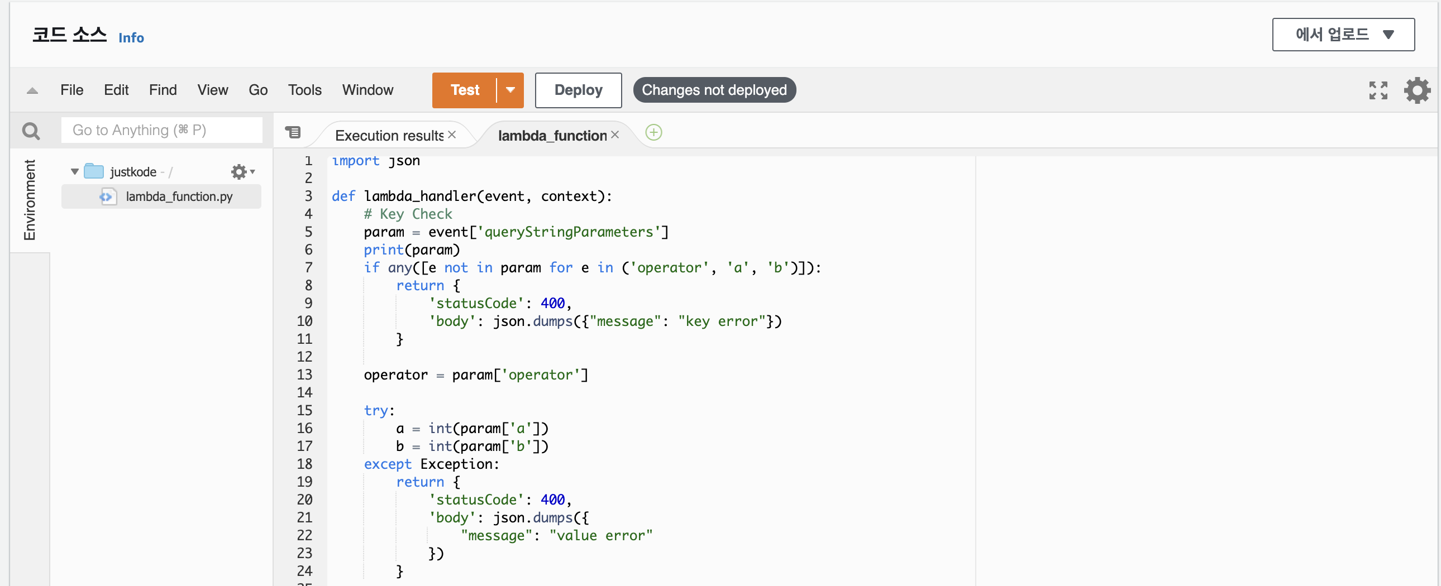Select lambda_function.py in file tree
1441x586 pixels.
point(161,196)
